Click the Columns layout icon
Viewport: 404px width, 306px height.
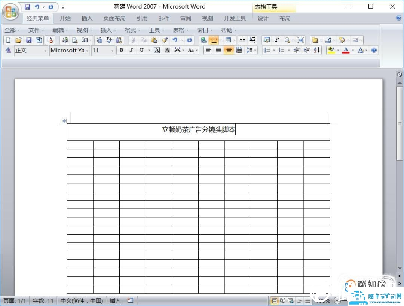(x=242, y=40)
